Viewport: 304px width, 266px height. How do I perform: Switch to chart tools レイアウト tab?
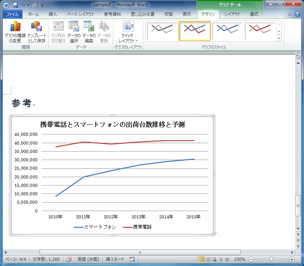(232, 14)
